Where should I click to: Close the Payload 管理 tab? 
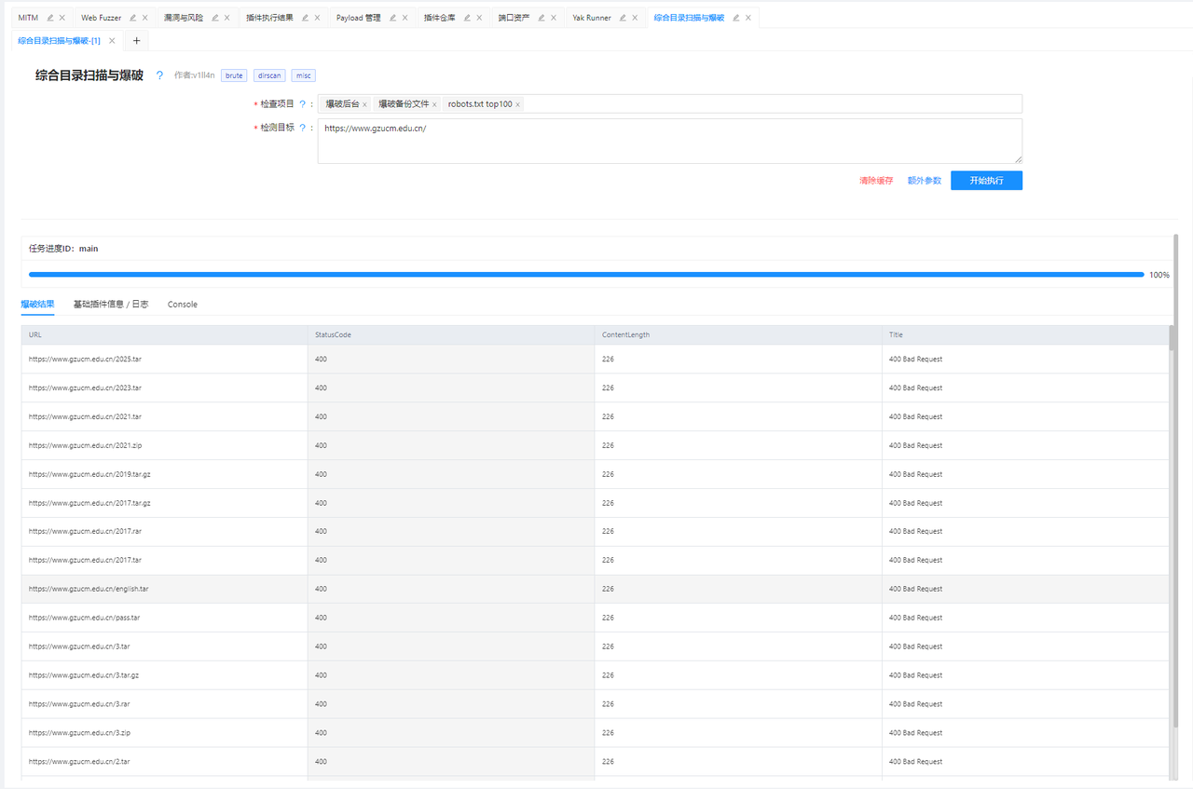point(405,18)
